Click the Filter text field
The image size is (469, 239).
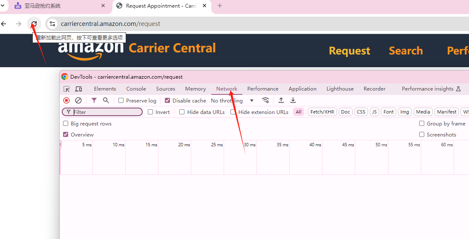[x=102, y=112]
